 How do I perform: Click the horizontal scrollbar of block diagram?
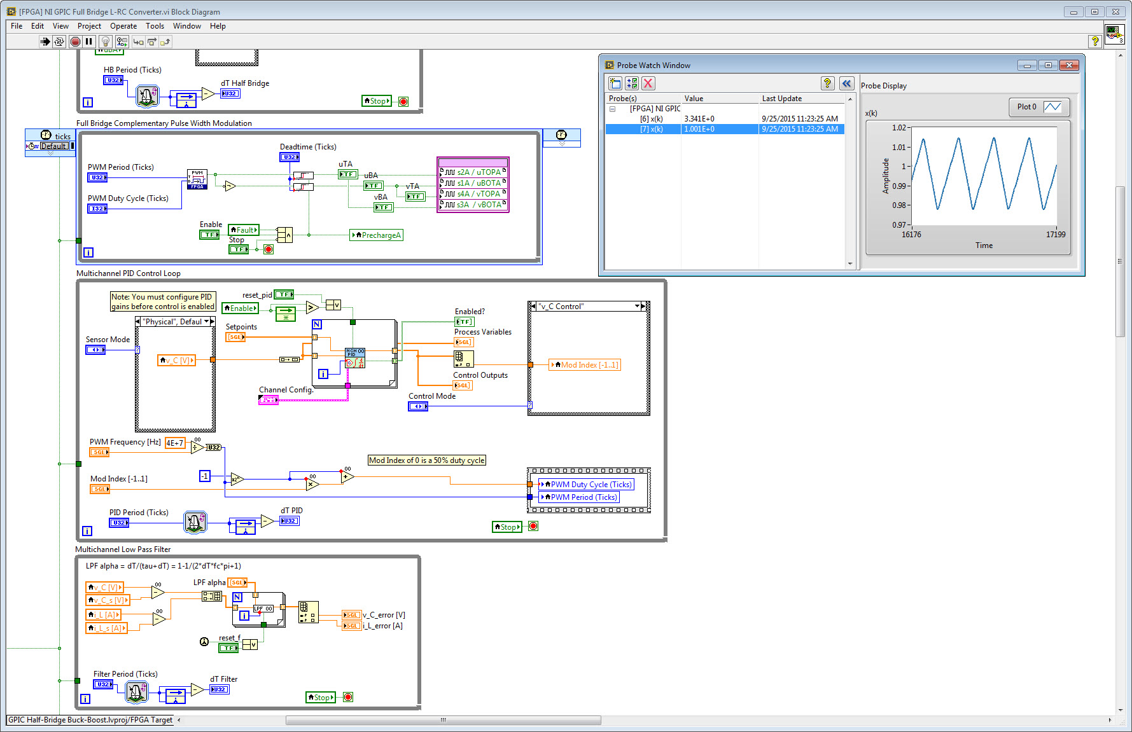point(444,721)
